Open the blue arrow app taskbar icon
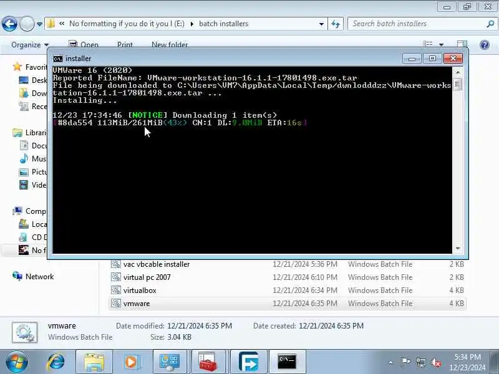This screenshot has height=374, width=499. pos(248,362)
